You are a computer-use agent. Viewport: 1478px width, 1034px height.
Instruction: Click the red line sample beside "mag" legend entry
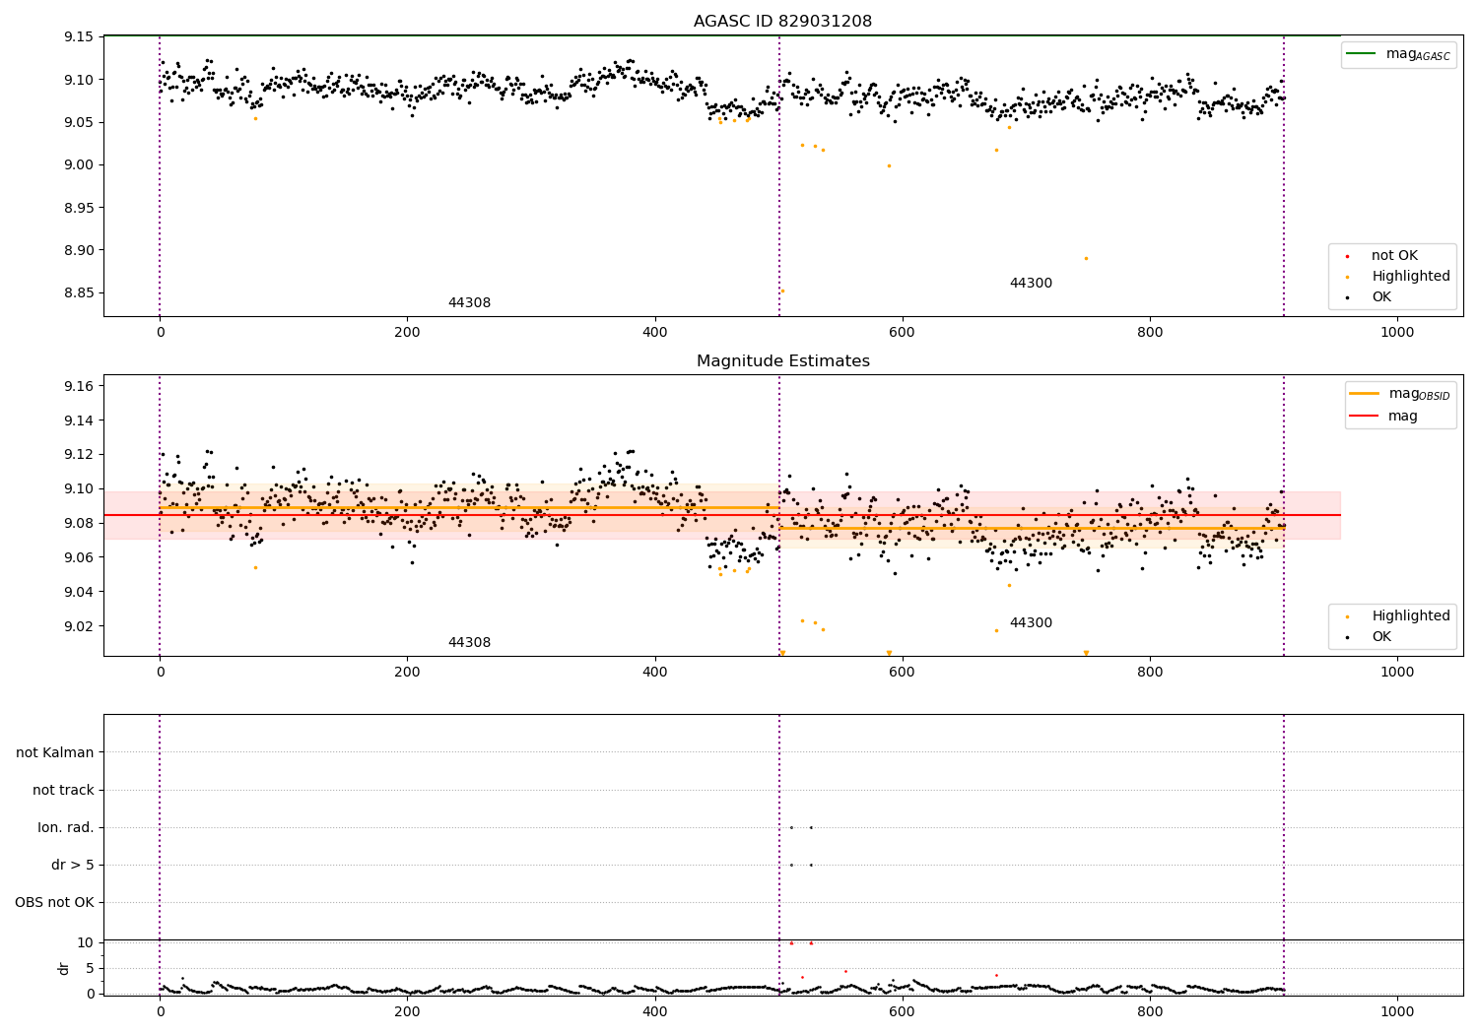pyautogui.click(x=1365, y=417)
